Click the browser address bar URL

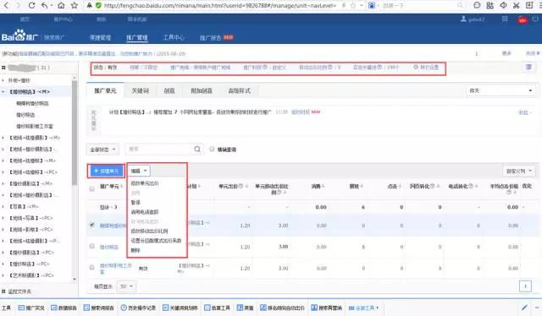(x=220, y=6)
